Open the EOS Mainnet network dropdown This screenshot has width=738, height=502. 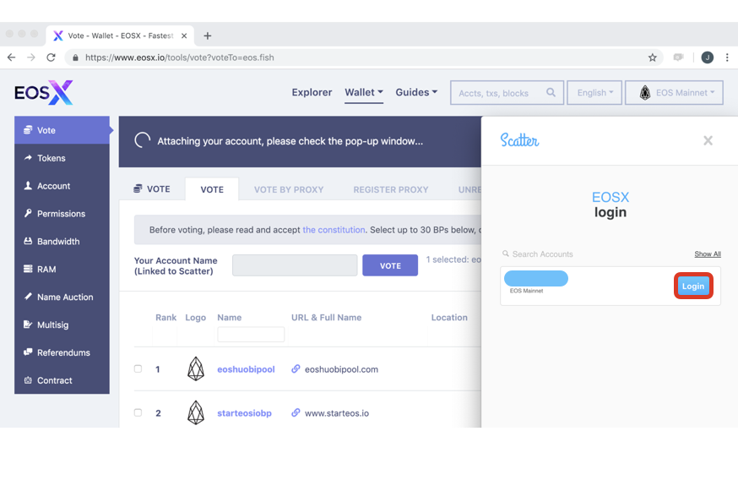[x=674, y=92]
